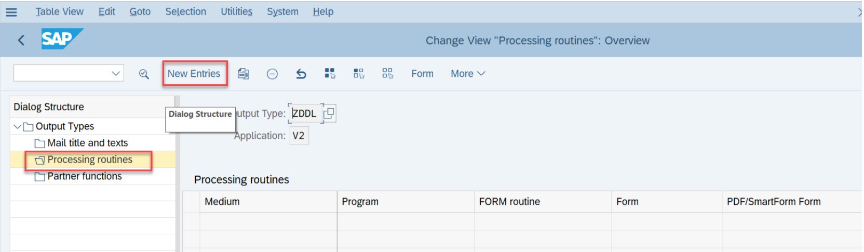Open the Utilities menu
The width and height of the screenshot is (864, 252).
(x=236, y=11)
